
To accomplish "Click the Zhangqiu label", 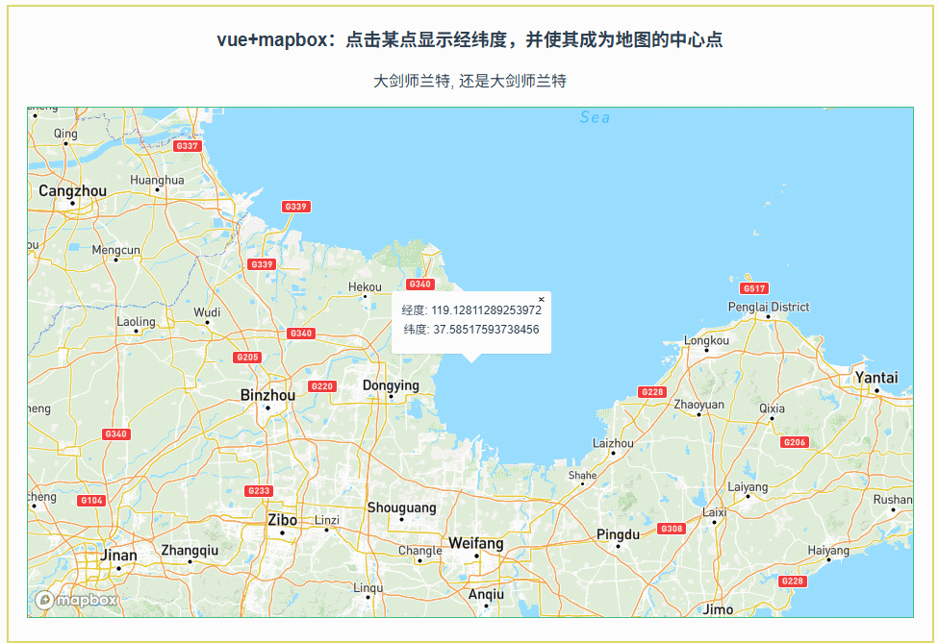I will [190, 551].
